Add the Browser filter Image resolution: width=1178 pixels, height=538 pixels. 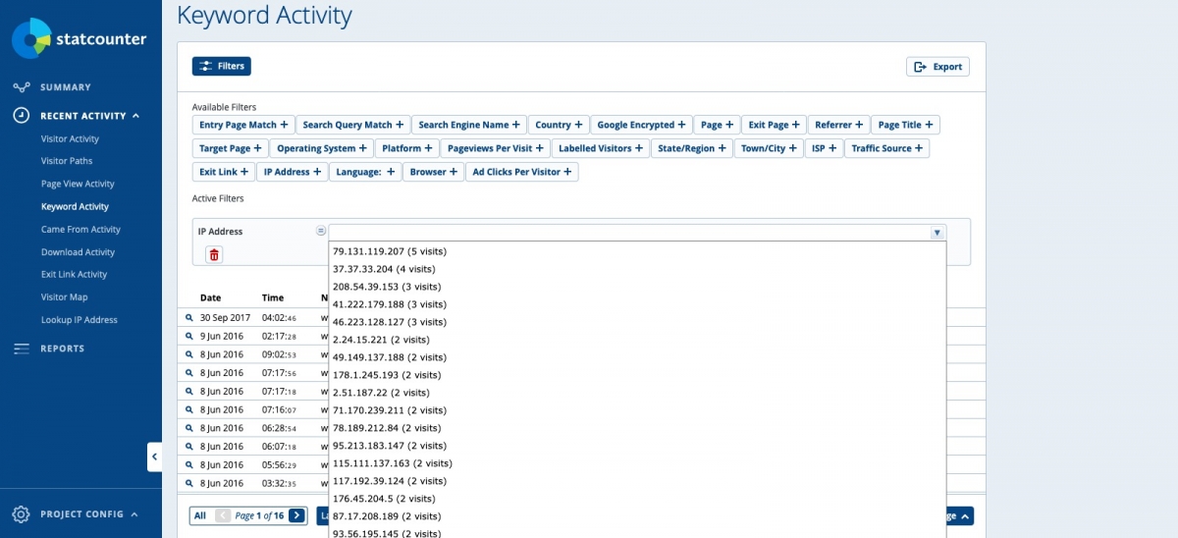pyautogui.click(x=433, y=172)
